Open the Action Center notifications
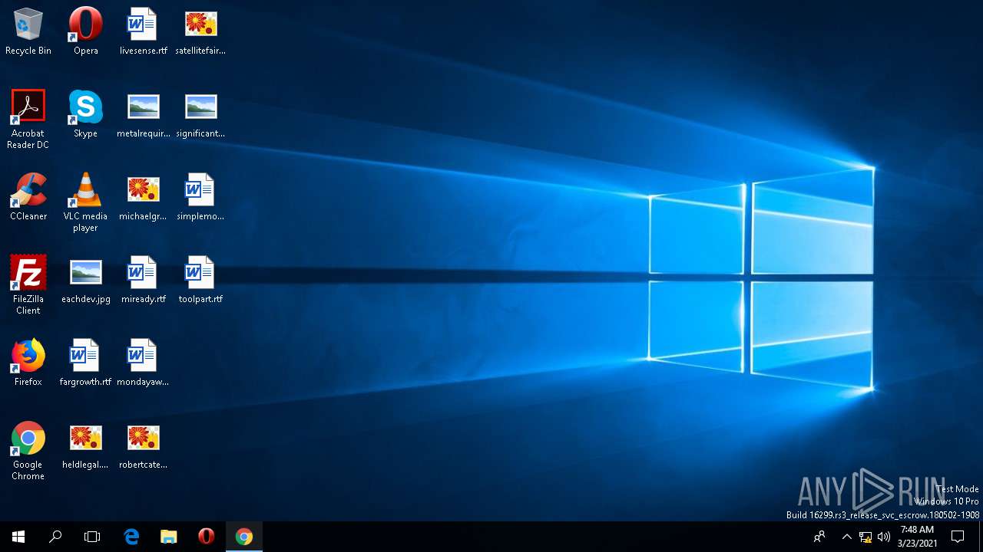 958,537
